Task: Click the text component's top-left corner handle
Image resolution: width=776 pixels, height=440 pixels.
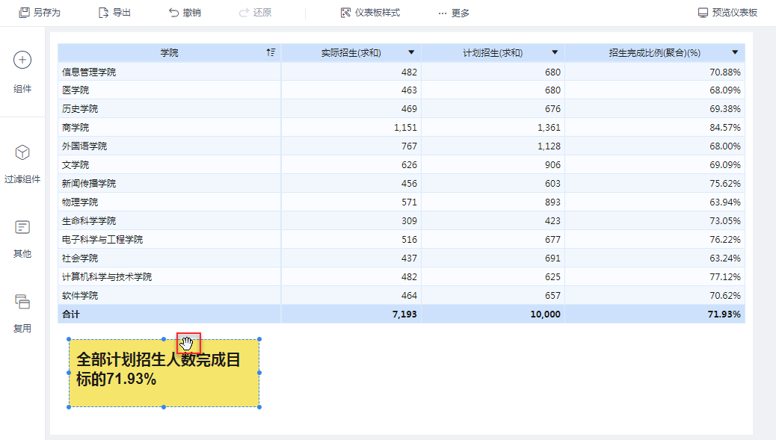Action: 69,339
